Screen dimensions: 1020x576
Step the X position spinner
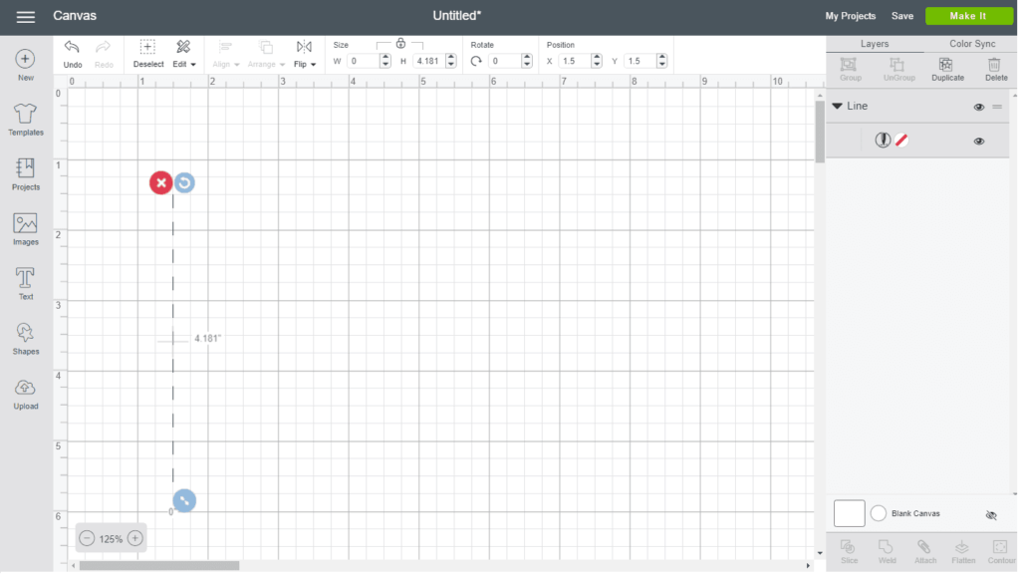coord(597,61)
